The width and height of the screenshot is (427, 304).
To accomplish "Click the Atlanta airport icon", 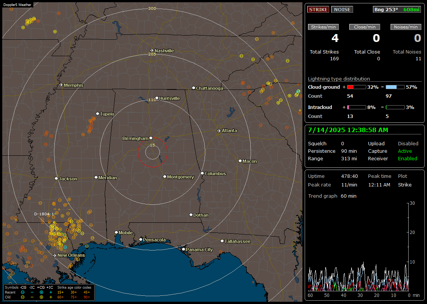I will tap(219, 131).
